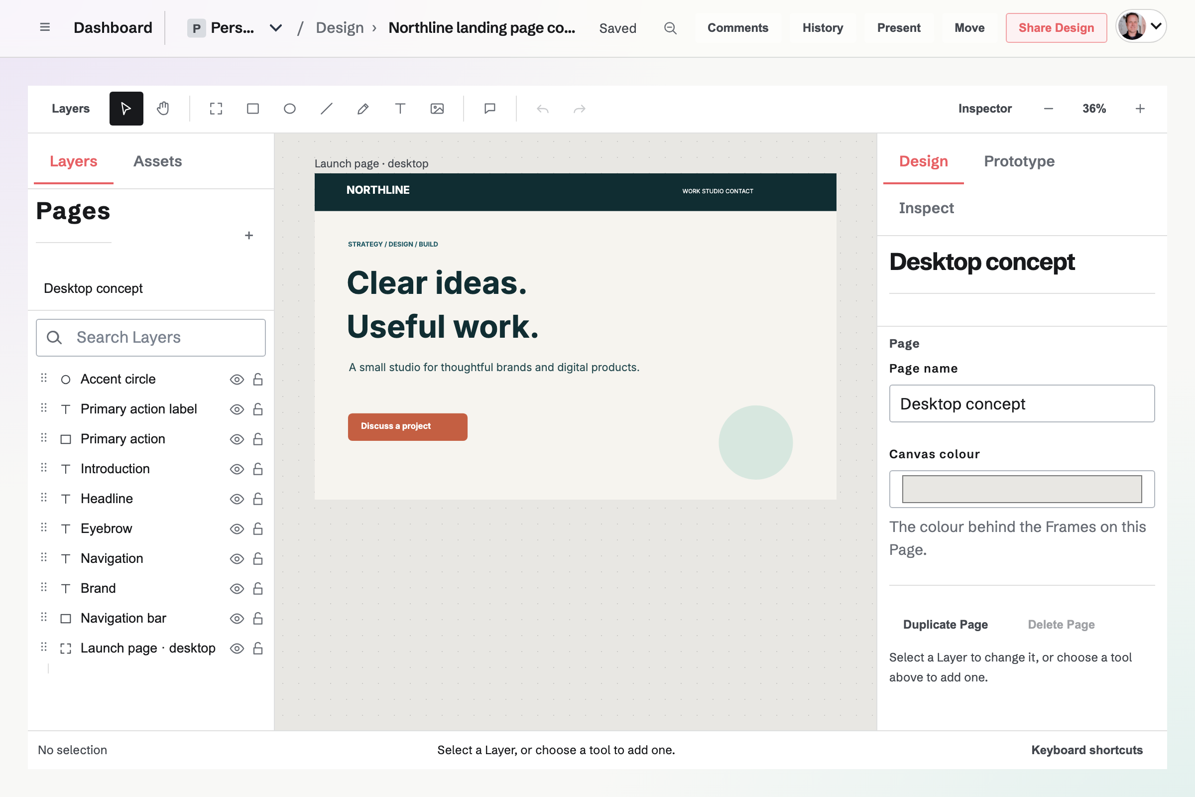Open Keyboard shortcuts

(1086, 750)
